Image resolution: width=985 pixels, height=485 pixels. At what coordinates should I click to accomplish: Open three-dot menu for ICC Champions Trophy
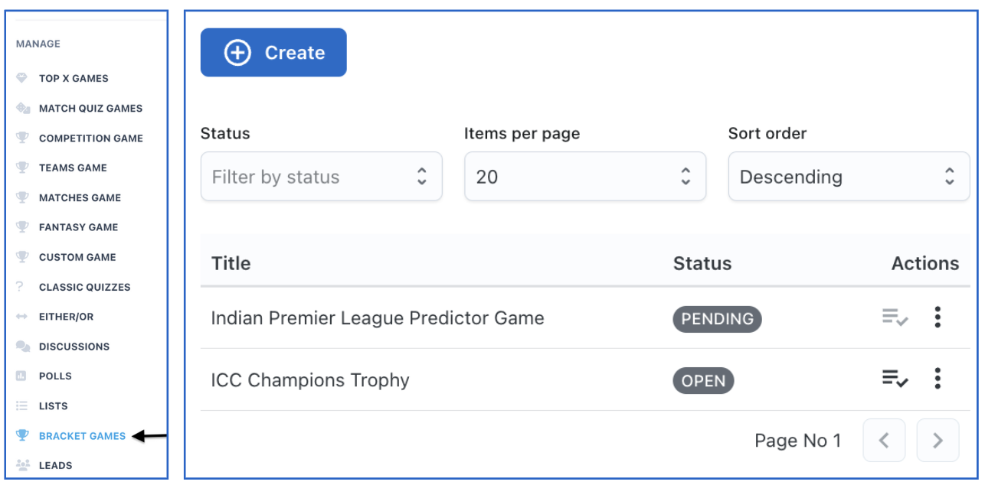point(938,379)
